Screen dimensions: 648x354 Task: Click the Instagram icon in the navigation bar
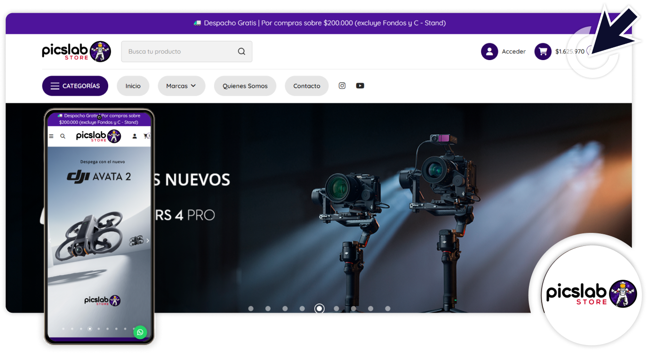(x=342, y=85)
